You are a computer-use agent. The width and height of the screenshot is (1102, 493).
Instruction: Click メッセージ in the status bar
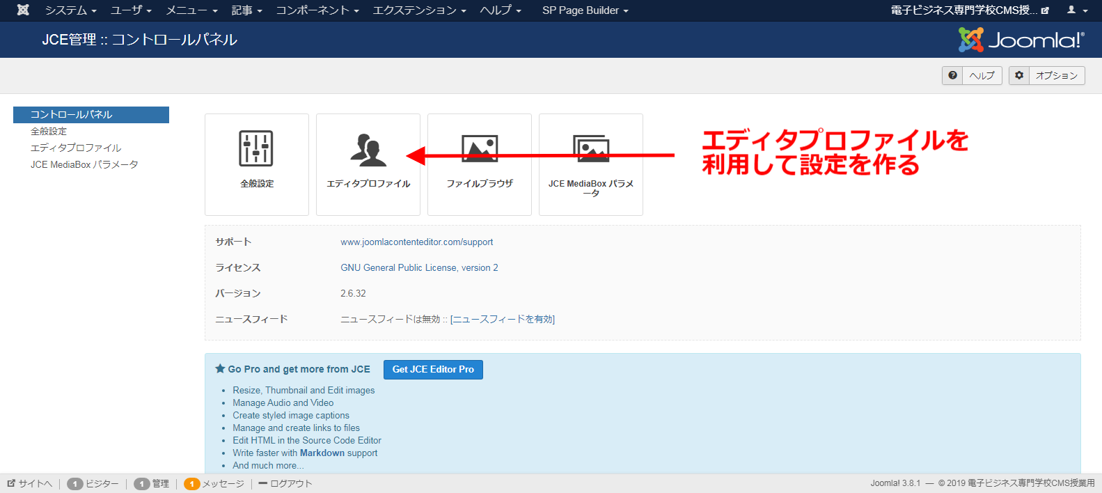click(223, 484)
